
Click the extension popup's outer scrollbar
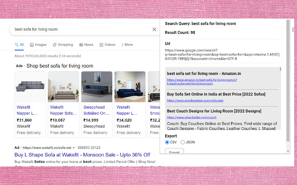point(288,81)
